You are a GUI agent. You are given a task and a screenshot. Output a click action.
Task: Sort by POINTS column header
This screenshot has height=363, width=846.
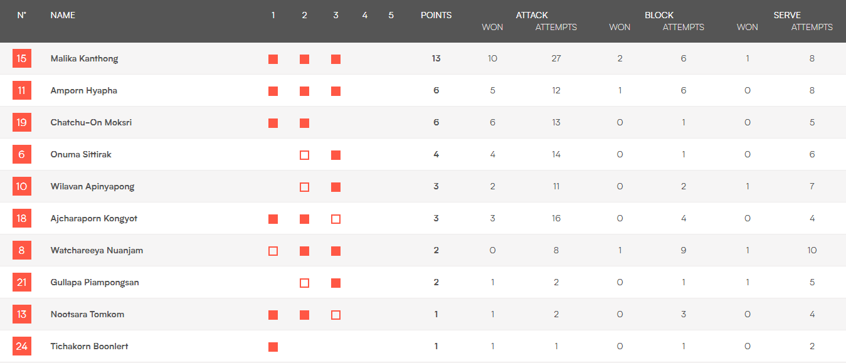click(436, 15)
